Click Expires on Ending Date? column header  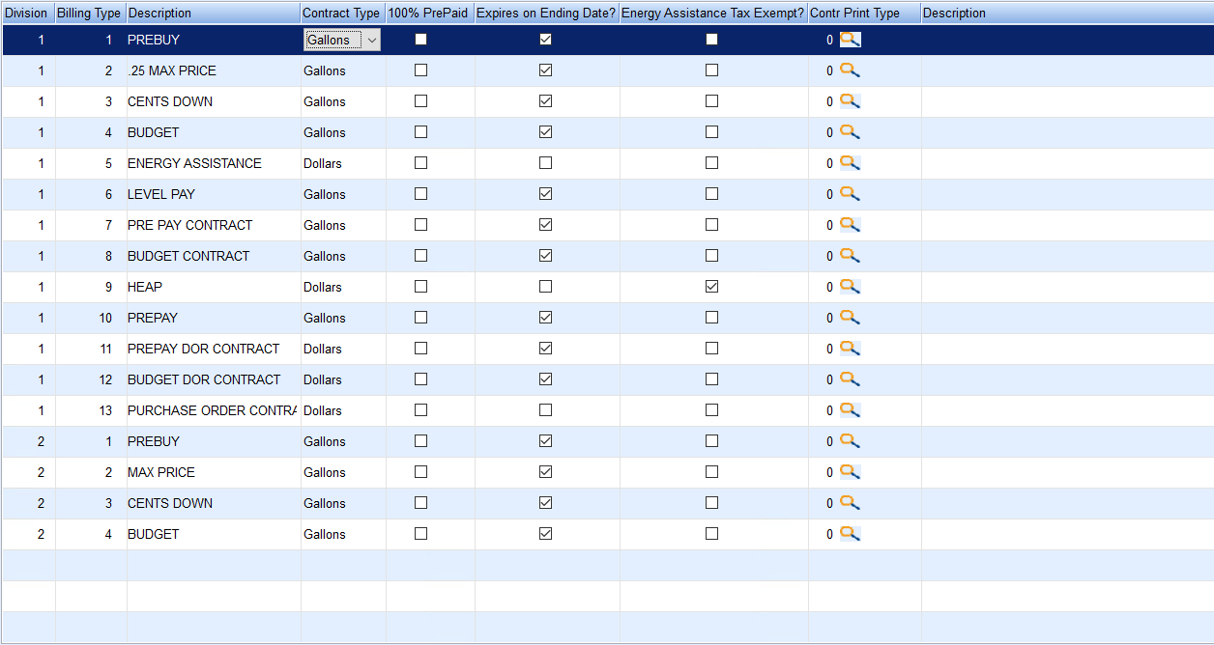click(x=546, y=13)
